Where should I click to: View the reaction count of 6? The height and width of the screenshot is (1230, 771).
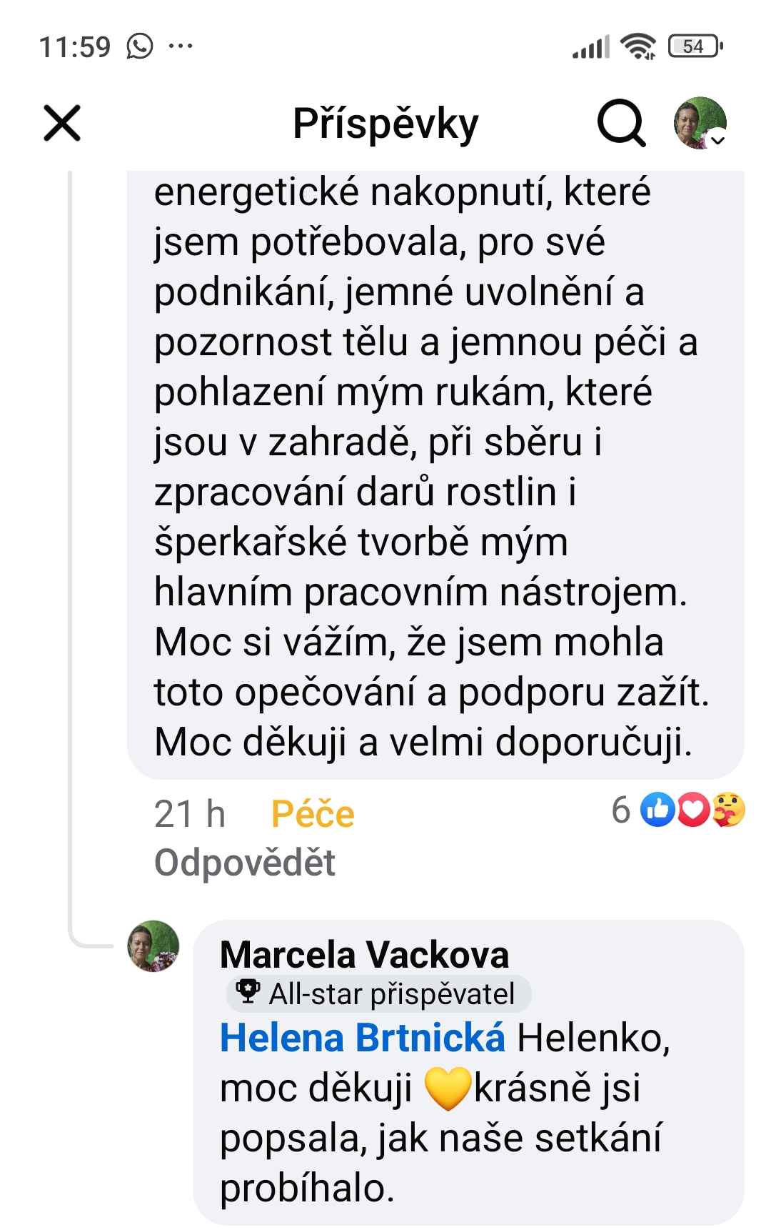pyautogui.click(x=621, y=810)
